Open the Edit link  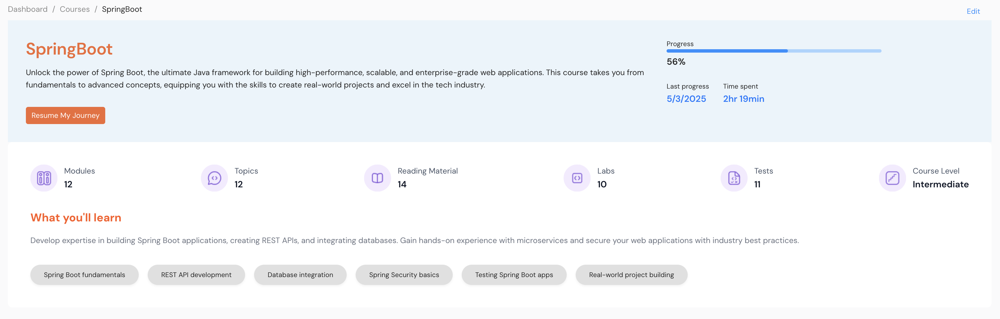pyautogui.click(x=973, y=11)
